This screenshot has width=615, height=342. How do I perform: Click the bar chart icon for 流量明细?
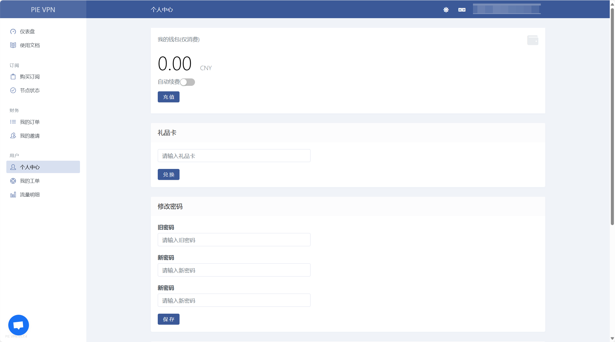13,195
